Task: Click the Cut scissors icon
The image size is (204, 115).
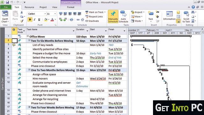Action: 22,12
